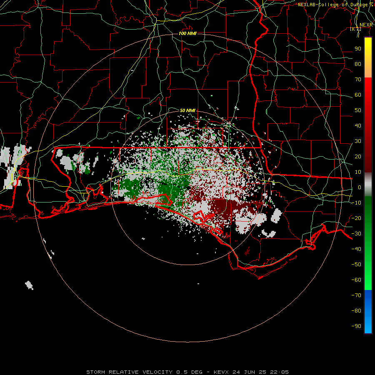The image size is (375, 375).
Task: Click the 10 value on the velocity scale
Action: click(x=358, y=172)
